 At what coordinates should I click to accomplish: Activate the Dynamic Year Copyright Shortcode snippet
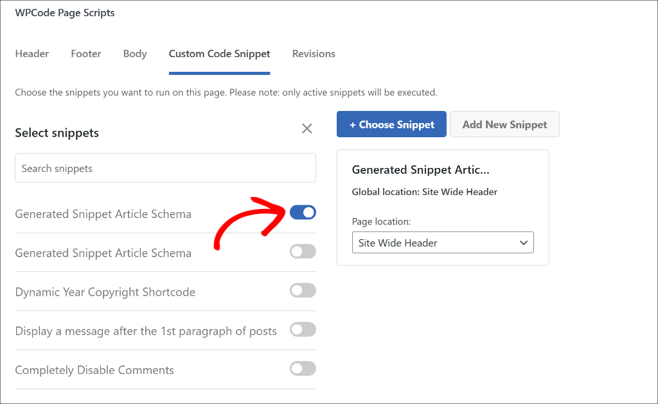pos(303,290)
